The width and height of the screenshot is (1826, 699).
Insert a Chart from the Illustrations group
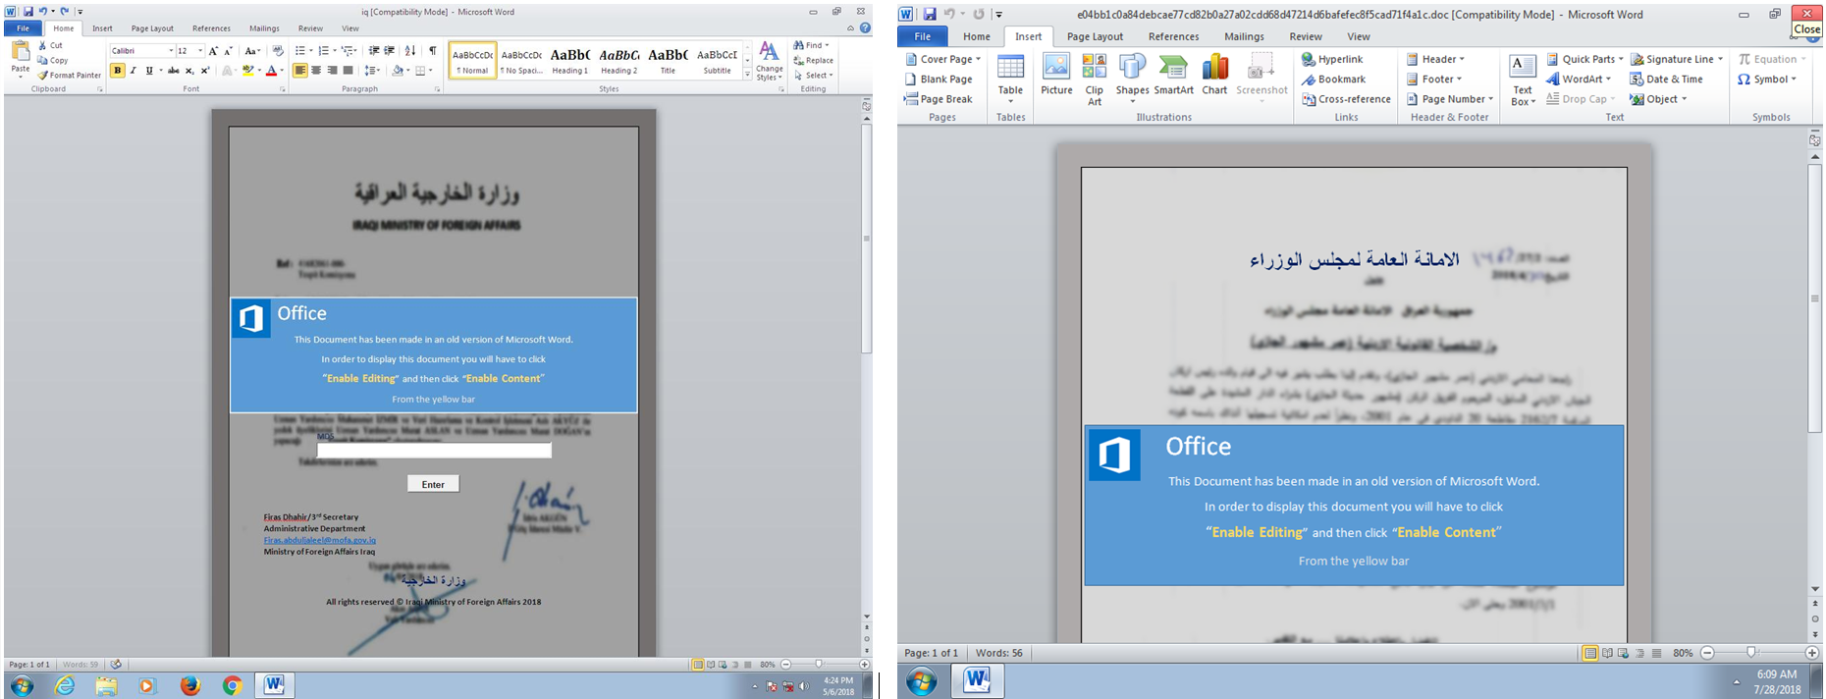tap(1214, 76)
